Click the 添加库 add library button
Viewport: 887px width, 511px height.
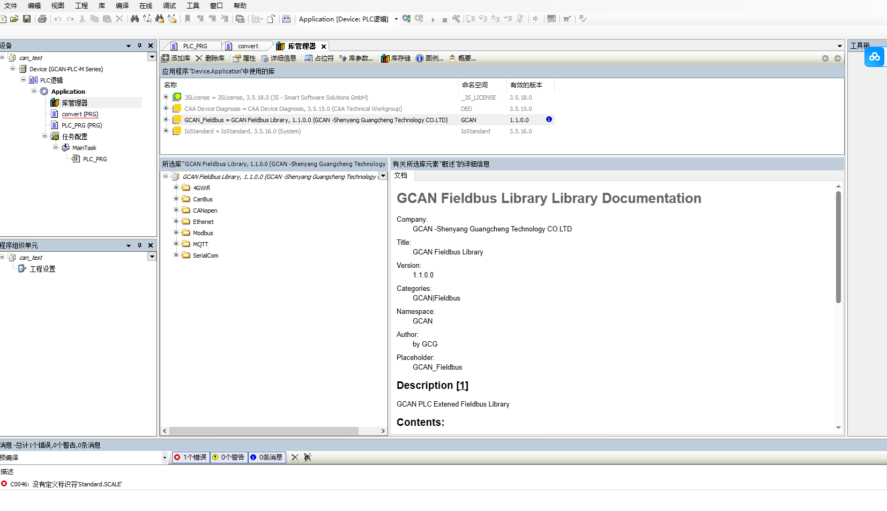click(176, 58)
